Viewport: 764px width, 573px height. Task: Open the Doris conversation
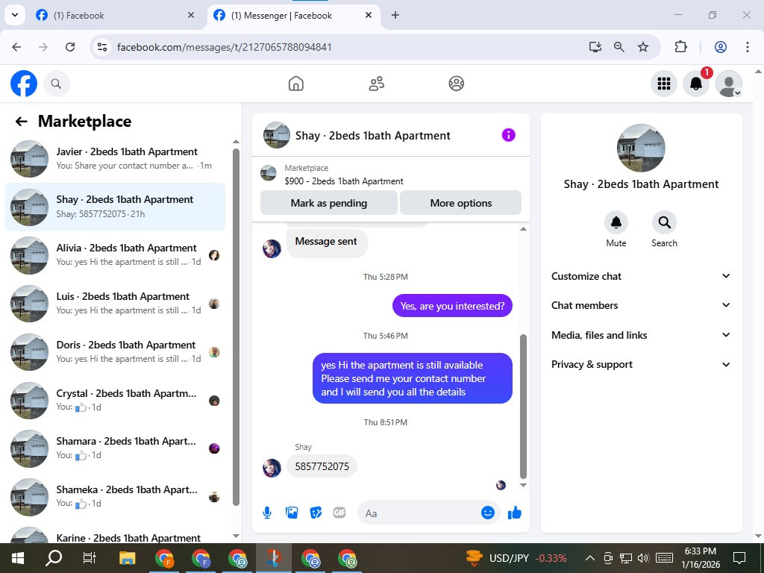115,352
